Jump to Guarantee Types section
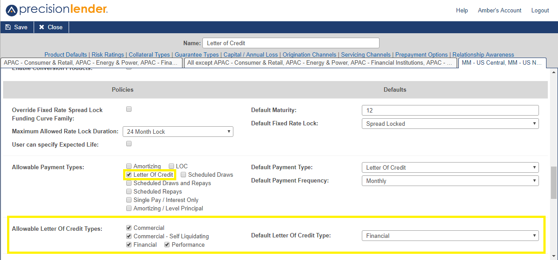The image size is (558, 260). [197, 55]
